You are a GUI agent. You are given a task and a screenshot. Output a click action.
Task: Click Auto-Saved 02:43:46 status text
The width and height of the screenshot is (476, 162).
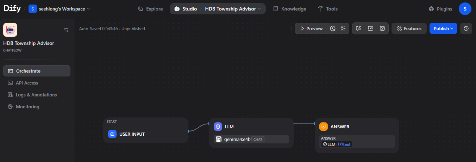click(112, 29)
